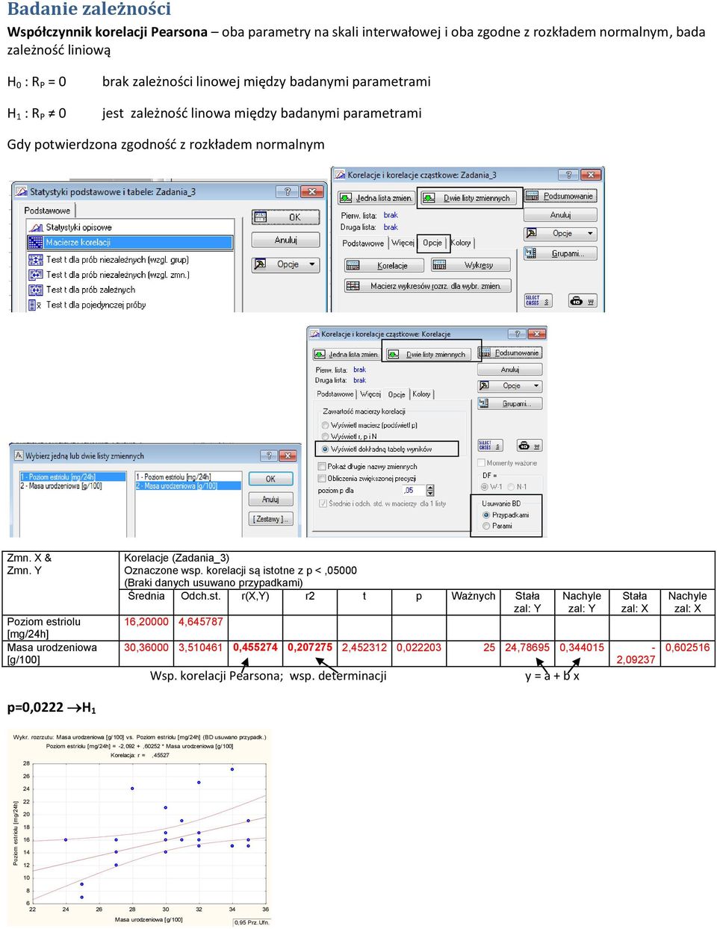Screen dimensions: 717x929
Task: Toggle Momenty ważone checkbox
Action: coord(507,463)
